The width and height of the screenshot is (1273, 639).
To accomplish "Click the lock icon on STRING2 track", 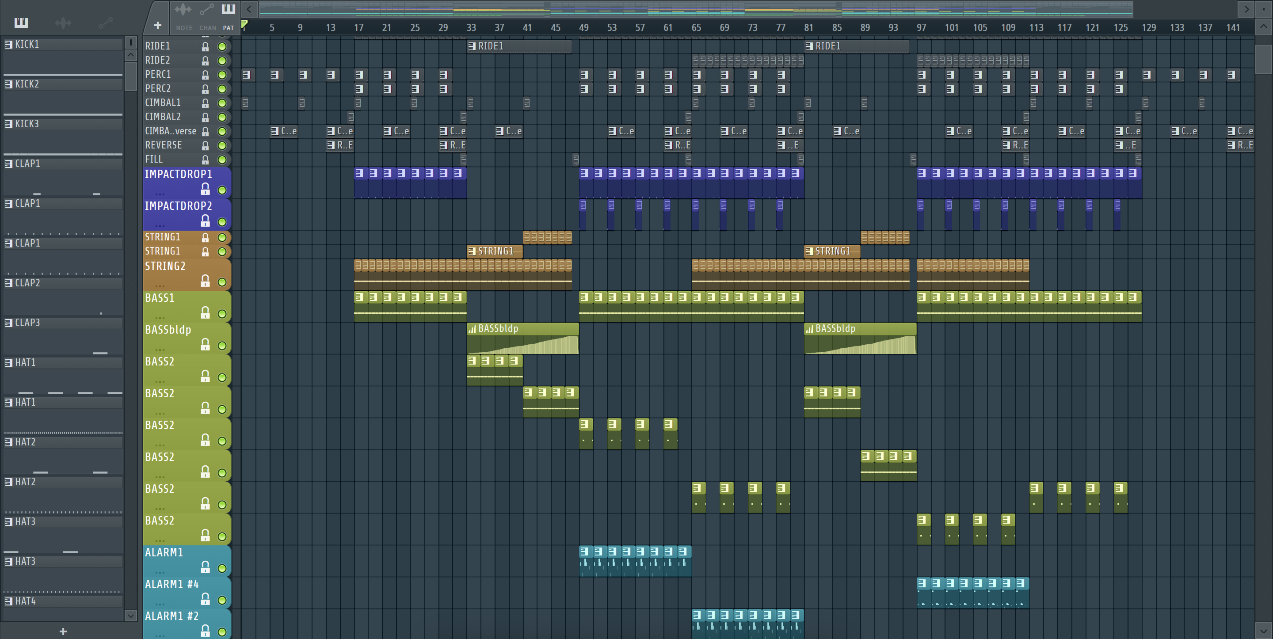I will pyautogui.click(x=205, y=281).
